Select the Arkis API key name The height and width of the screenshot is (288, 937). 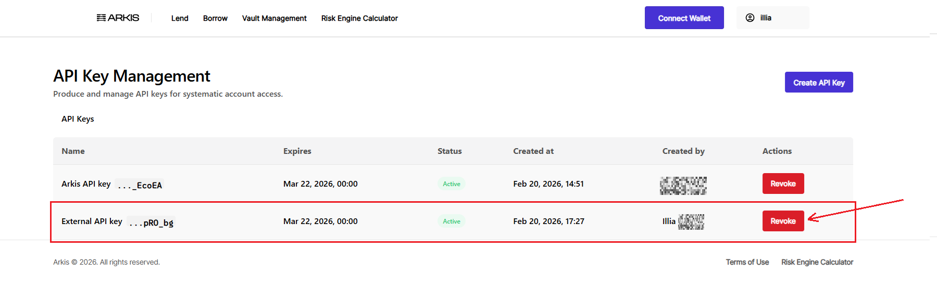[86, 184]
